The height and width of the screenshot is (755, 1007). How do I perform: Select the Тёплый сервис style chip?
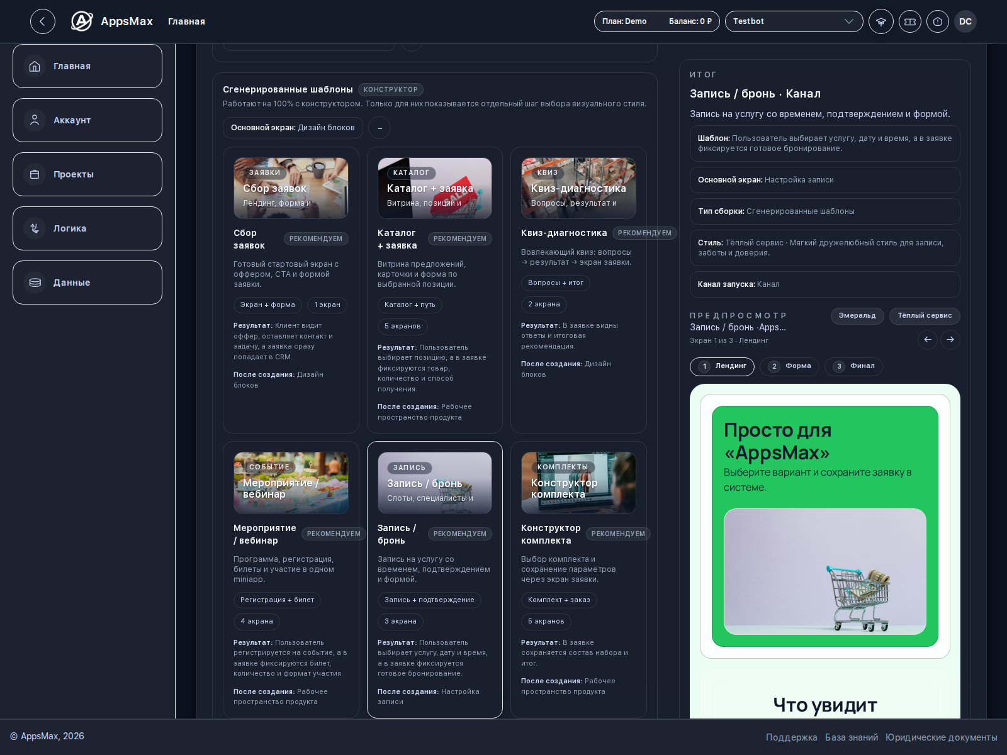coord(925,316)
